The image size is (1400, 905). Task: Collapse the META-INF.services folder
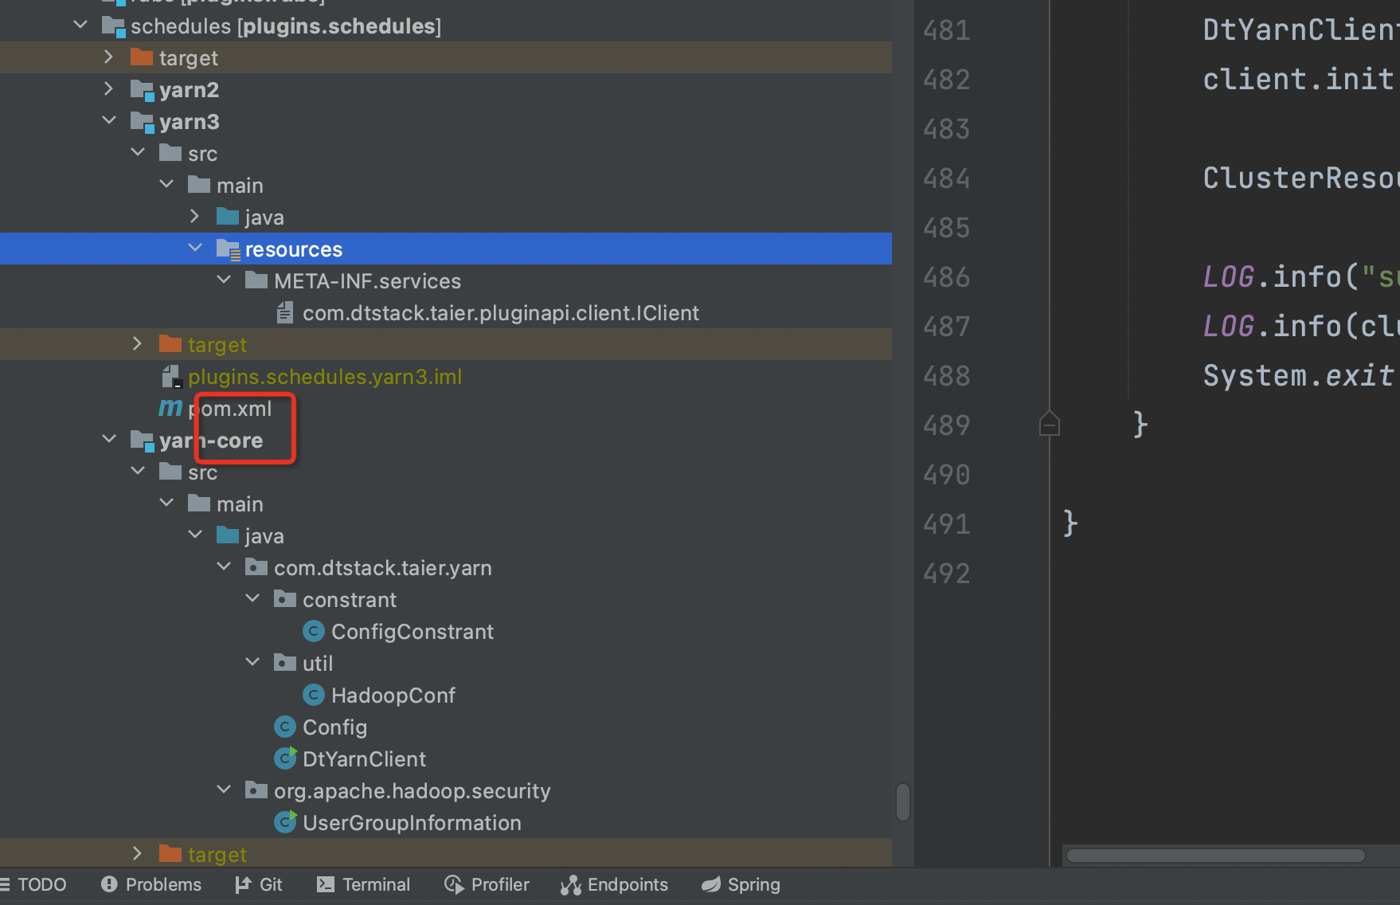click(x=224, y=280)
